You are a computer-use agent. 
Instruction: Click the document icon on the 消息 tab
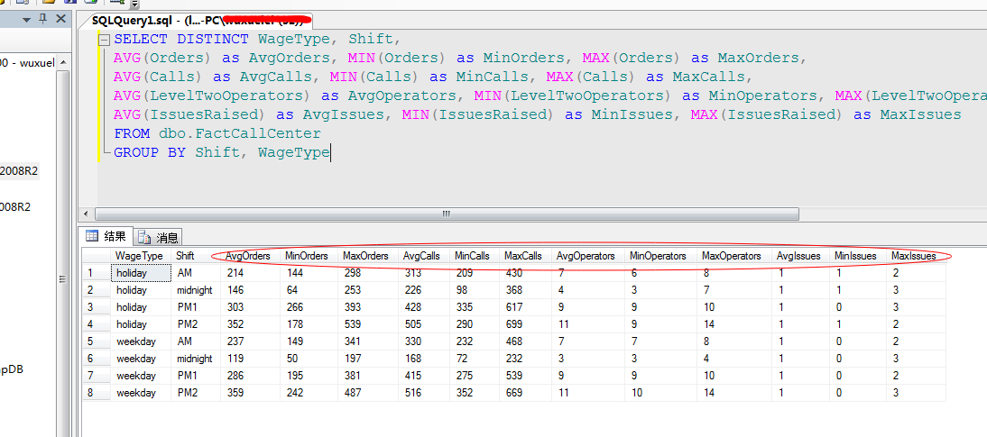click(144, 238)
